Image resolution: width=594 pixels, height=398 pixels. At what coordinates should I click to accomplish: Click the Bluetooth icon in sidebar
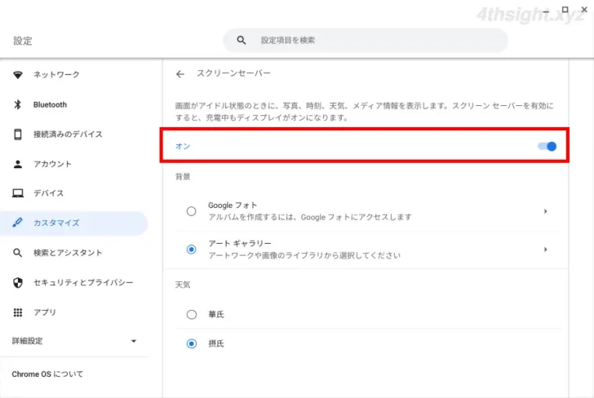pyautogui.click(x=17, y=104)
